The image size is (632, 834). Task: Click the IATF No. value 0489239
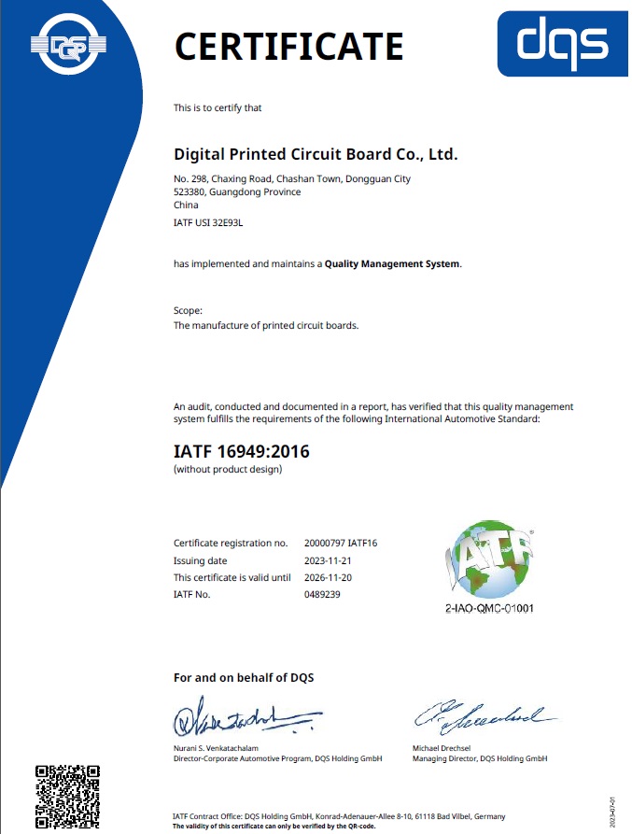pos(322,594)
